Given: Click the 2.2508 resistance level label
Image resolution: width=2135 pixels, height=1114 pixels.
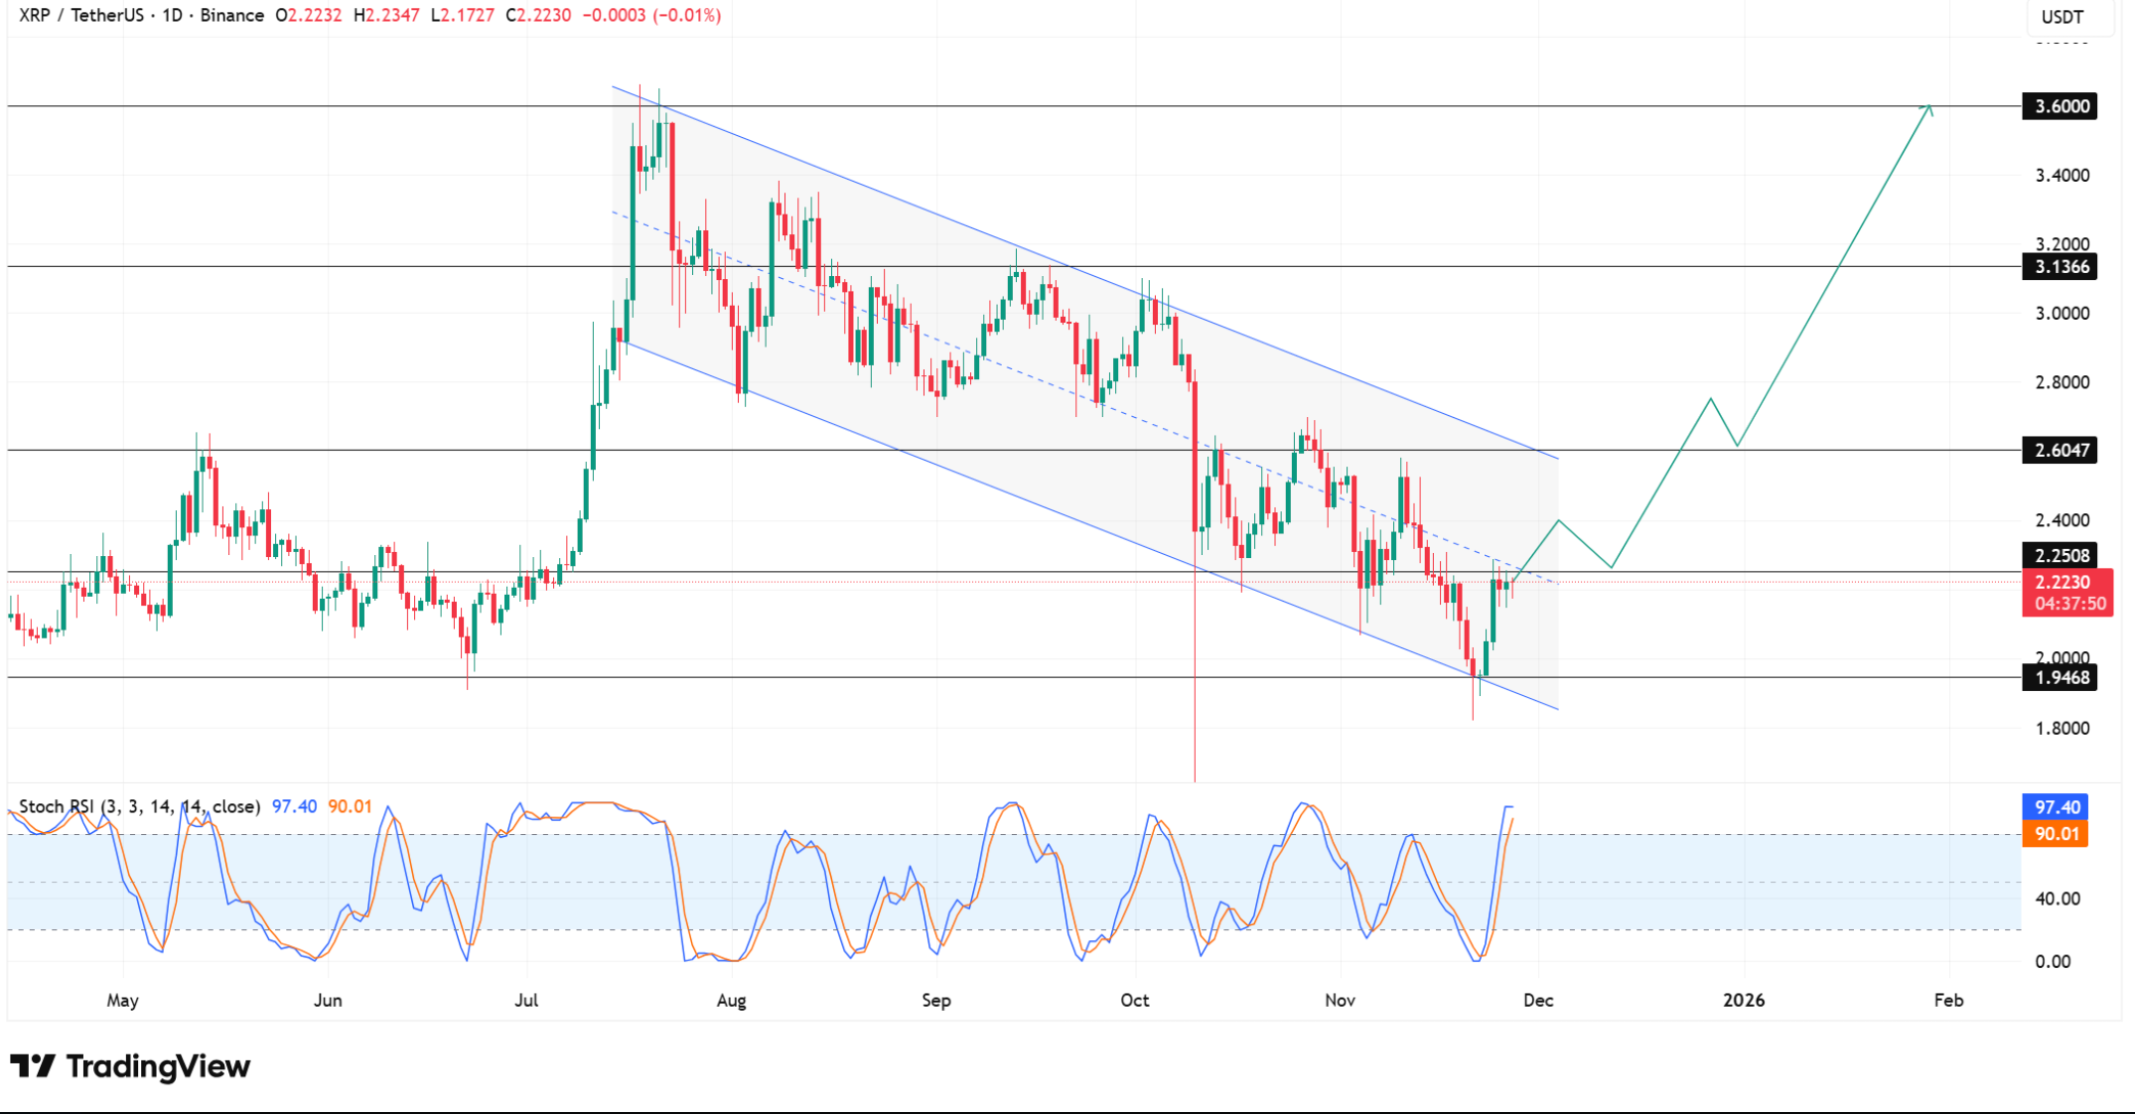Looking at the screenshot, I should tap(2060, 555).
